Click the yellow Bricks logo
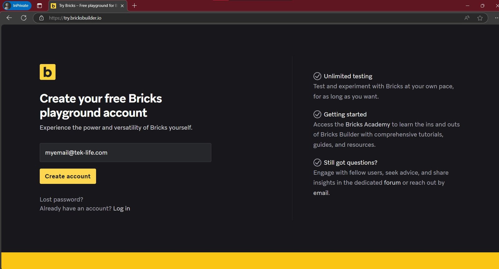Image resolution: width=499 pixels, height=269 pixels. click(47, 72)
